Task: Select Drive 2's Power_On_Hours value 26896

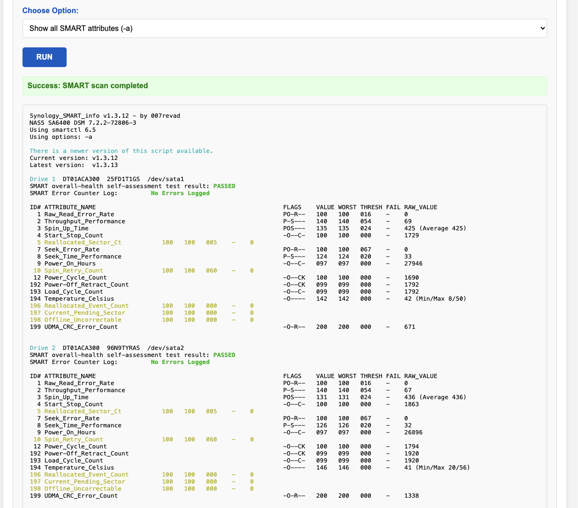Action: pyautogui.click(x=413, y=432)
